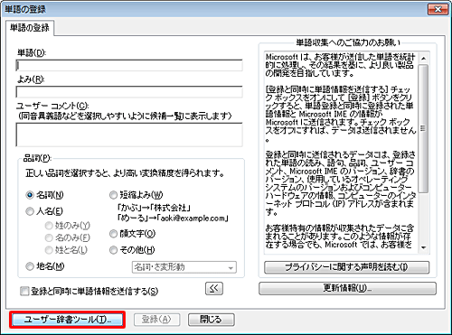Select the 単語の登録 tab
Screen dimensions: 452x335
tap(30, 28)
